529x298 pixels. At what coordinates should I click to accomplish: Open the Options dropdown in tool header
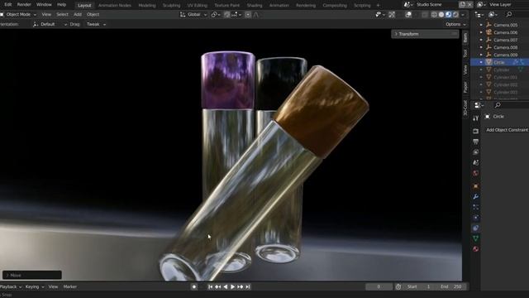[455, 24]
